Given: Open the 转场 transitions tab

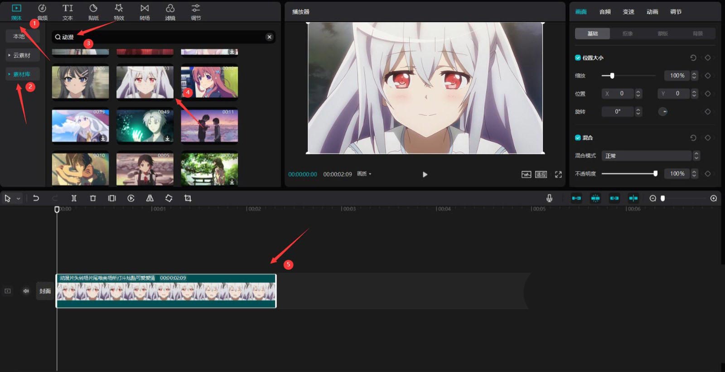Looking at the screenshot, I should [x=145, y=12].
